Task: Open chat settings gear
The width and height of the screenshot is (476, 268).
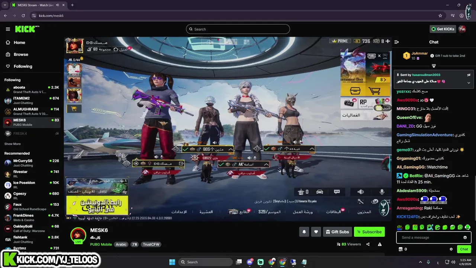Action: click(451, 249)
